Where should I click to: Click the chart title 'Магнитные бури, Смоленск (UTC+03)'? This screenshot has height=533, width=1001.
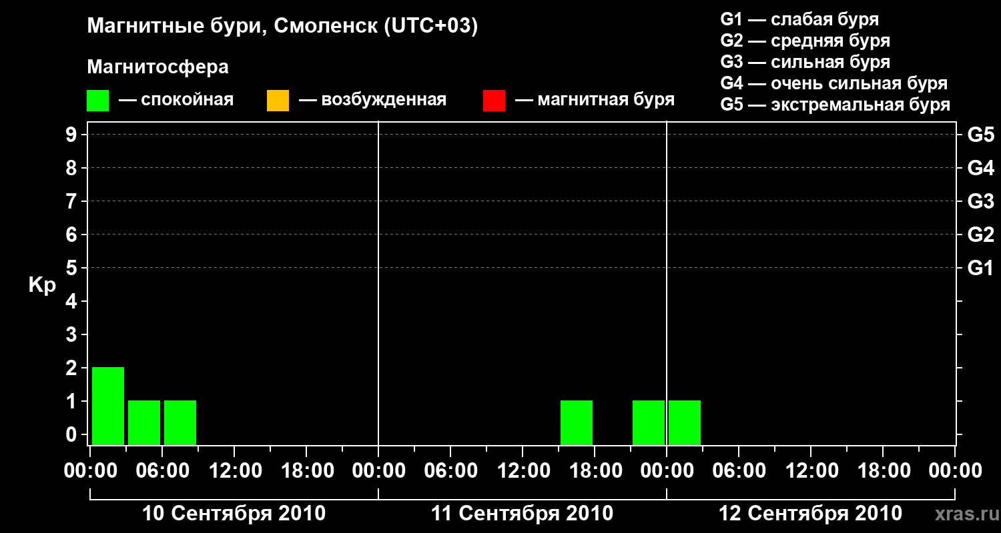[x=283, y=27]
